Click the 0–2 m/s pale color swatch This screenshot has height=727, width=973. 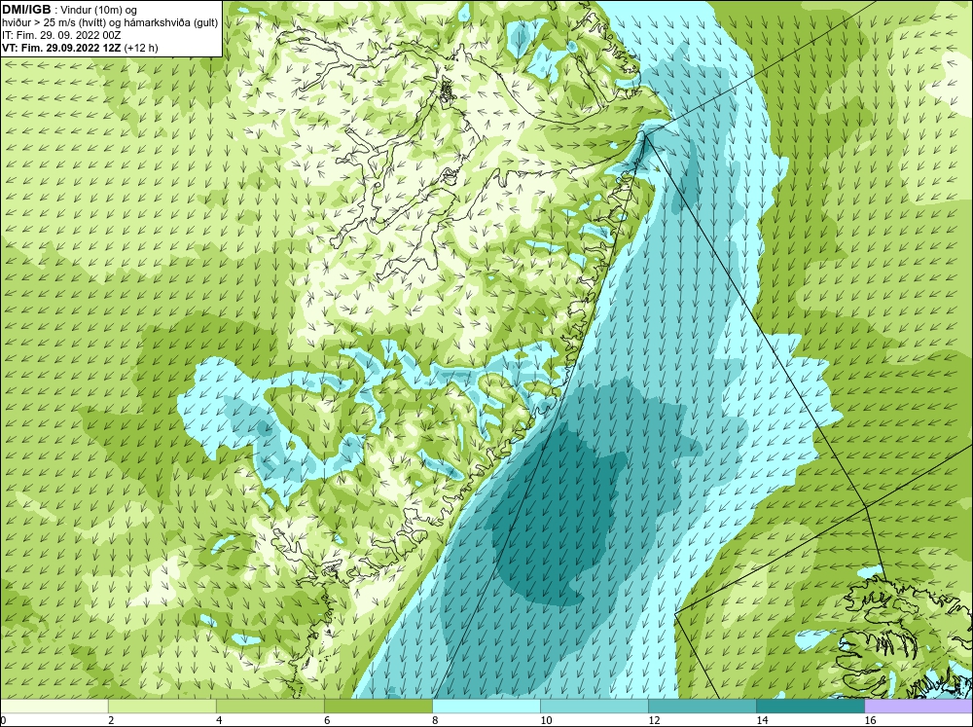(x=54, y=706)
